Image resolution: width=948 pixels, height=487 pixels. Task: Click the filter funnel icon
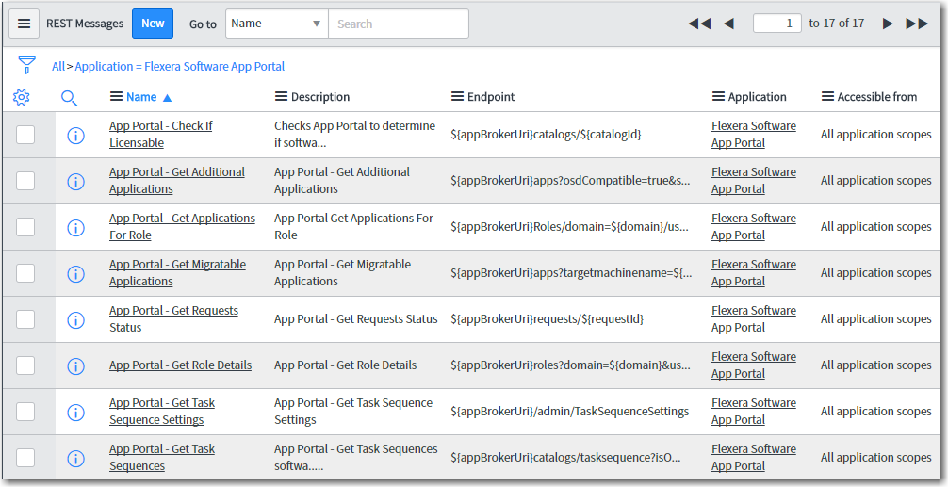pyautogui.click(x=26, y=65)
